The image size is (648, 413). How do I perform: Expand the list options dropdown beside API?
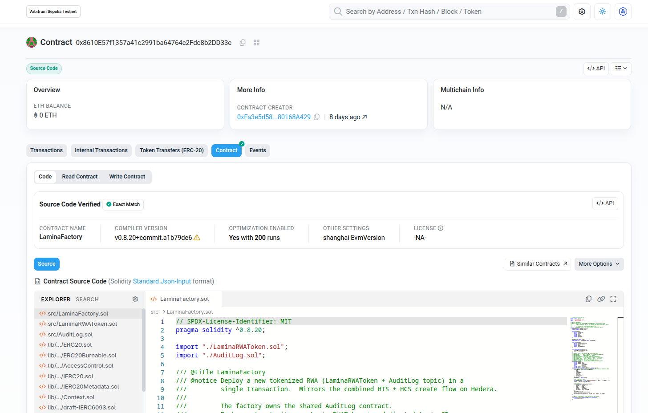(621, 69)
